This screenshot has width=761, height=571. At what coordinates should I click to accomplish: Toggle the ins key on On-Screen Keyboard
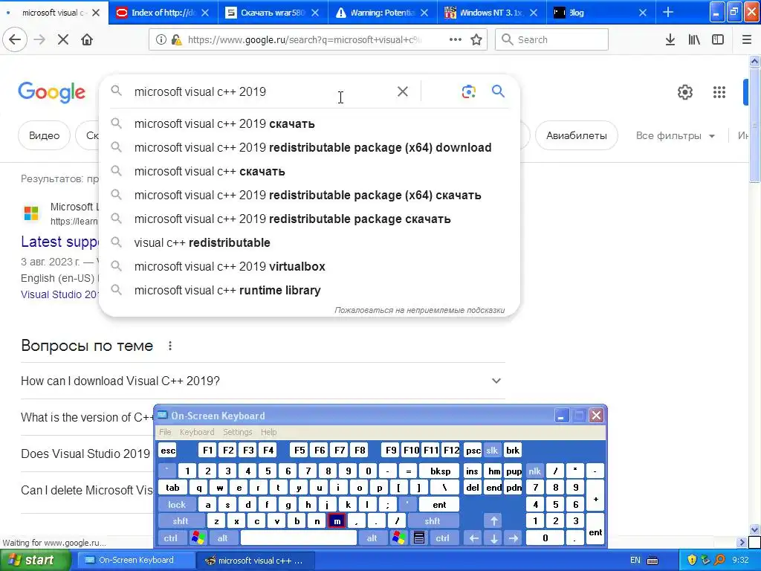(x=472, y=471)
